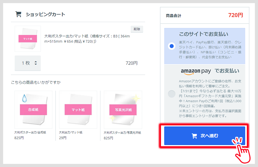The width and height of the screenshot is (258, 167).
Task: Open the recommended マット紙 product thumbnail
Action: coord(78,110)
